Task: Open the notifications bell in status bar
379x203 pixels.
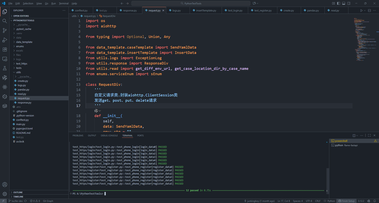Action: pyautogui.click(x=375, y=201)
